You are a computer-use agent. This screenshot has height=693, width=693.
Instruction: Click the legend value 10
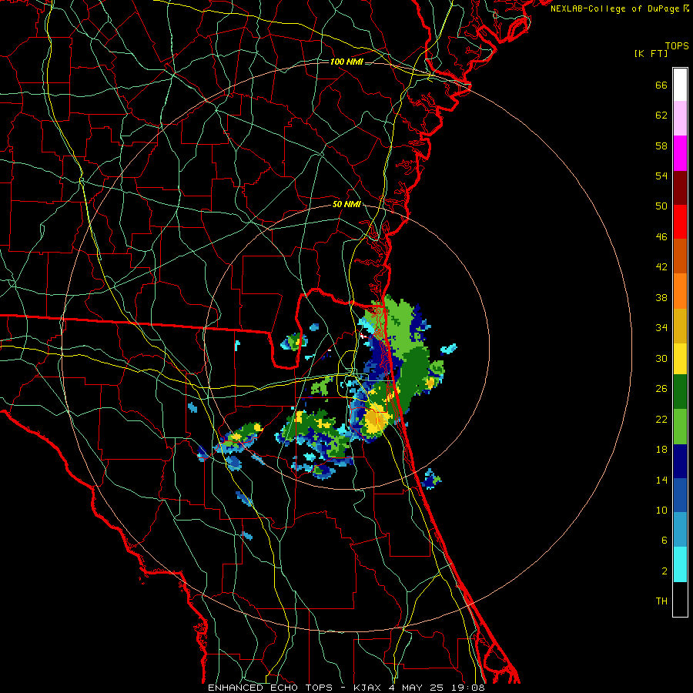(661, 511)
